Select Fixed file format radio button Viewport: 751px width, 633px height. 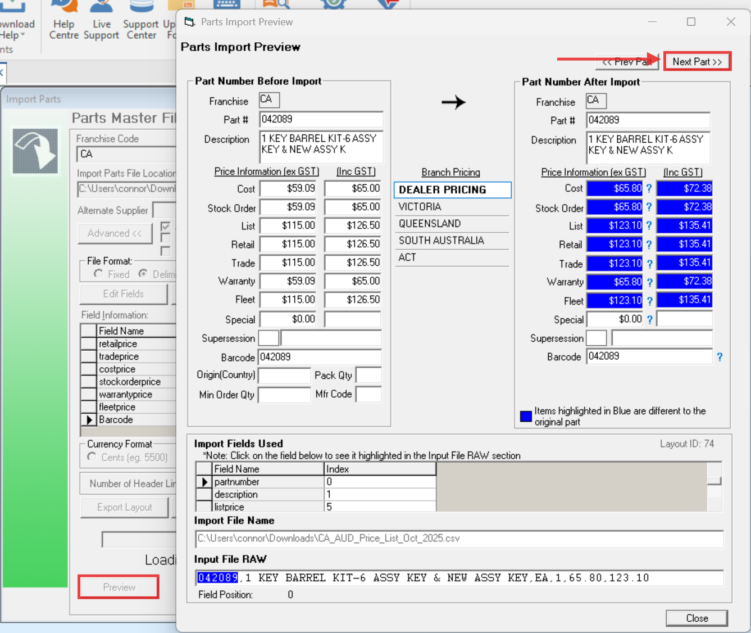[x=98, y=274]
